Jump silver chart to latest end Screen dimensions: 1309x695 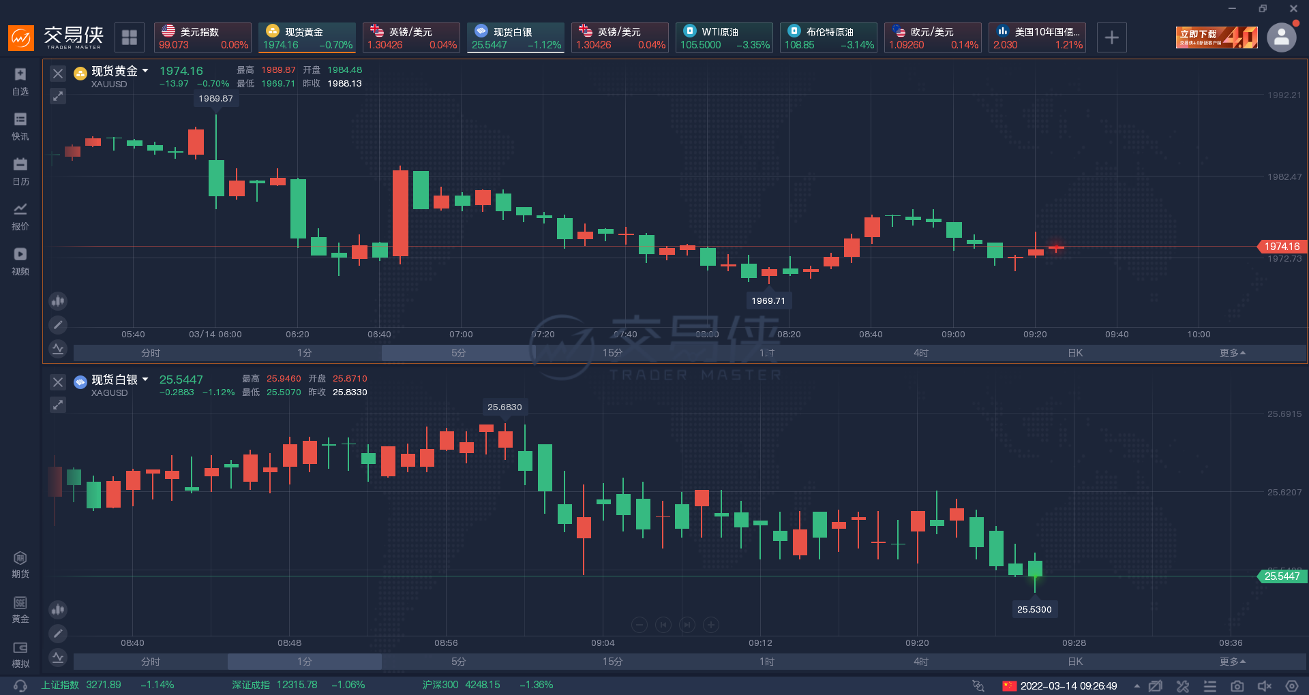point(687,625)
